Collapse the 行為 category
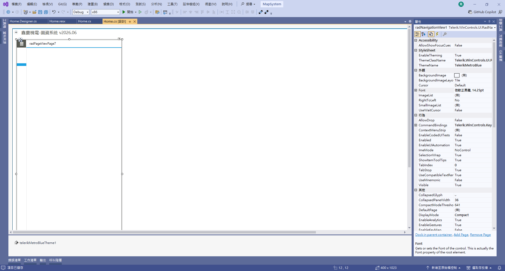 (x=416, y=115)
